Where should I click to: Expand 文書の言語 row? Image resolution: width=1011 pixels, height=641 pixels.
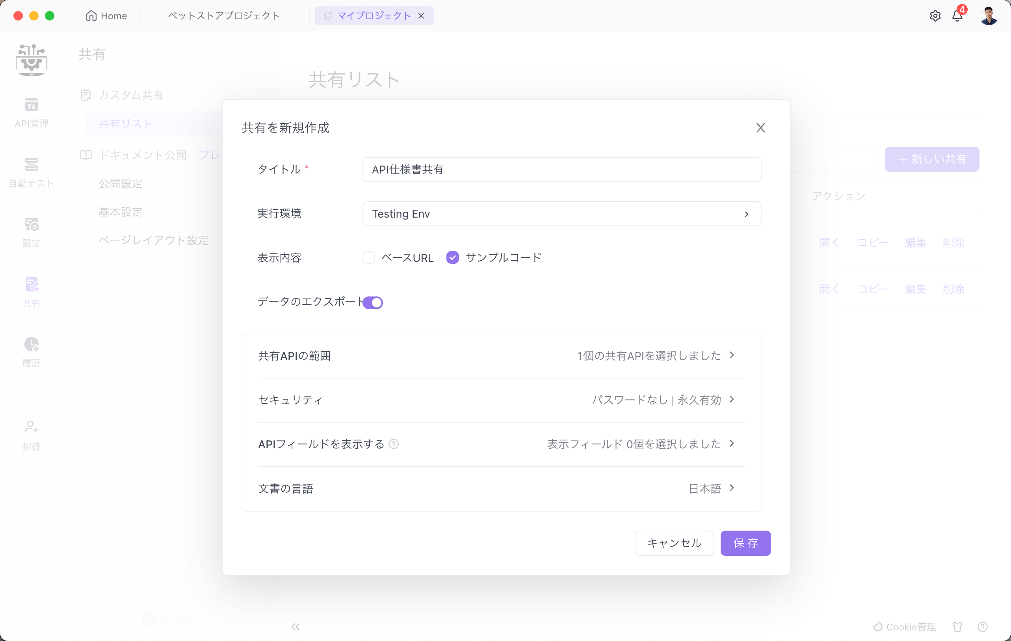501,488
